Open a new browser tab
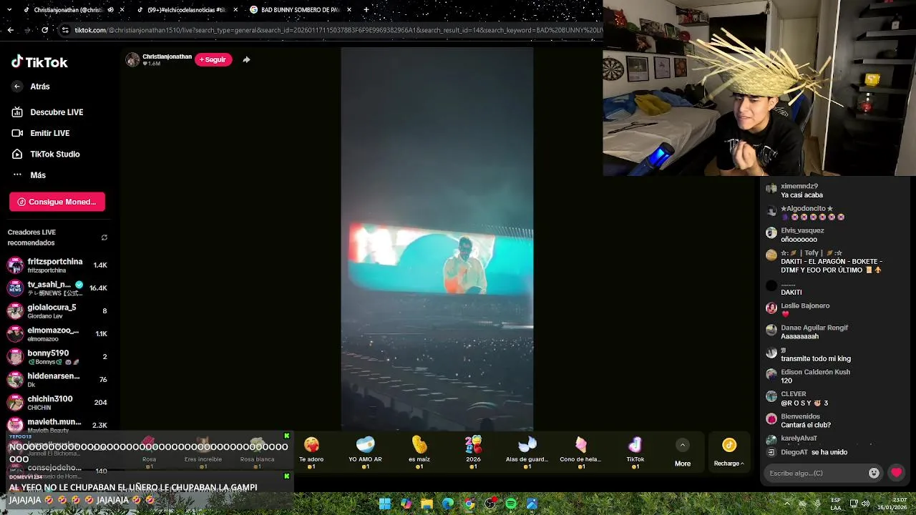This screenshot has height=515, width=916. (366, 10)
